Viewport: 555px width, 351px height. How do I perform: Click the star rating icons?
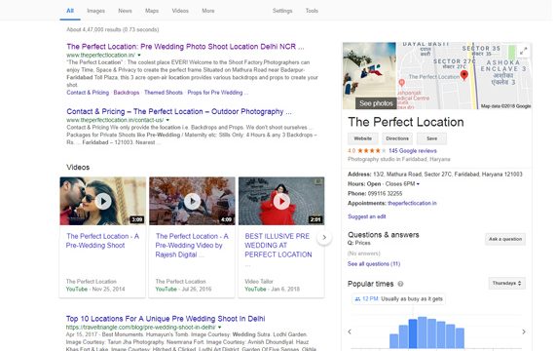click(372, 151)
